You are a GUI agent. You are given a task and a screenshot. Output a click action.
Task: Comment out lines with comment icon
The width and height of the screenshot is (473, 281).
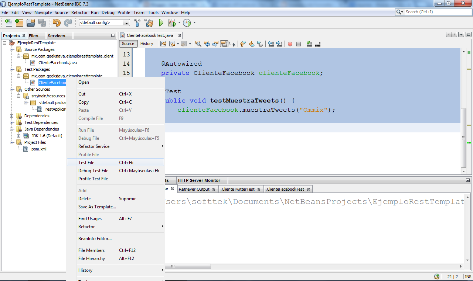tap(309, 44)
